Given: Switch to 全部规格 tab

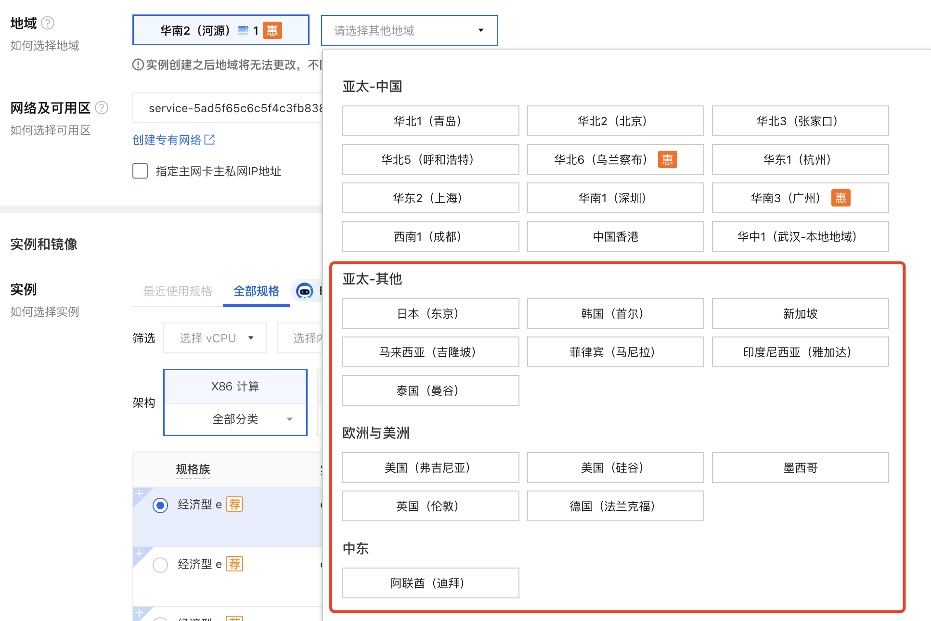Looking at the screenshot, I should coord(256,291).
